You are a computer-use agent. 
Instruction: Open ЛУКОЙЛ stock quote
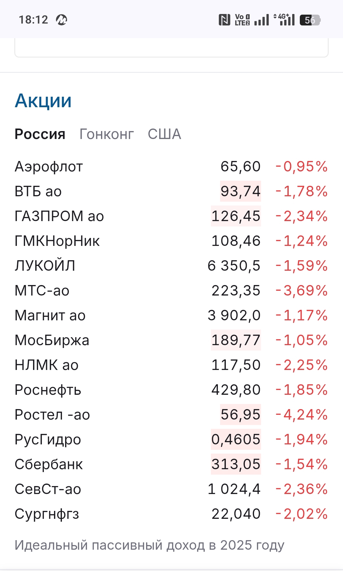[x=45, y=266]
